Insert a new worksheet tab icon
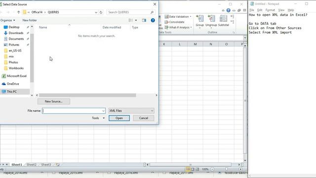Screen dimensions: 316x178 click(x=58, y=165)
